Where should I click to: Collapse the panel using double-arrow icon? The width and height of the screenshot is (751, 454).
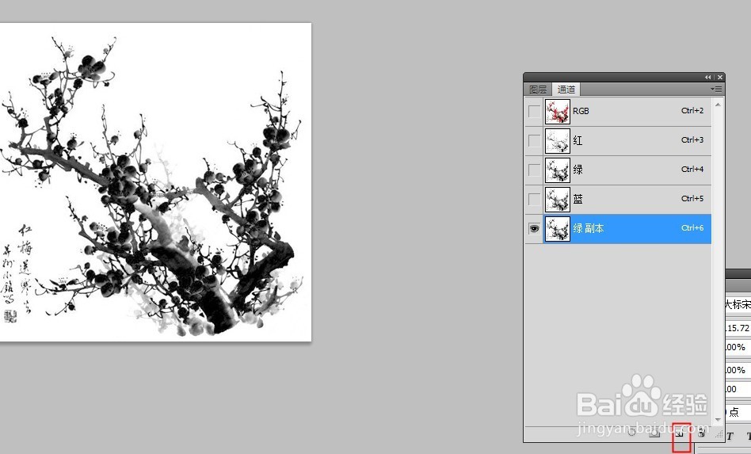point(708,77)
